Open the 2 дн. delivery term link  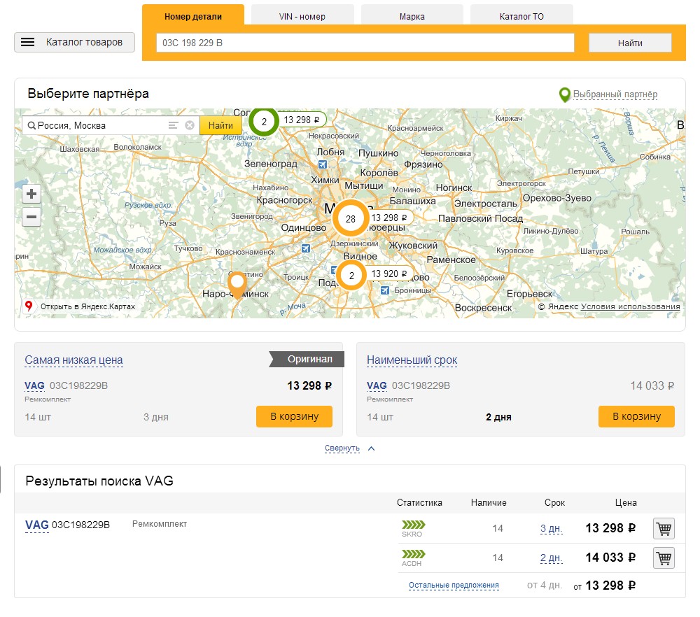pos(552,558)
